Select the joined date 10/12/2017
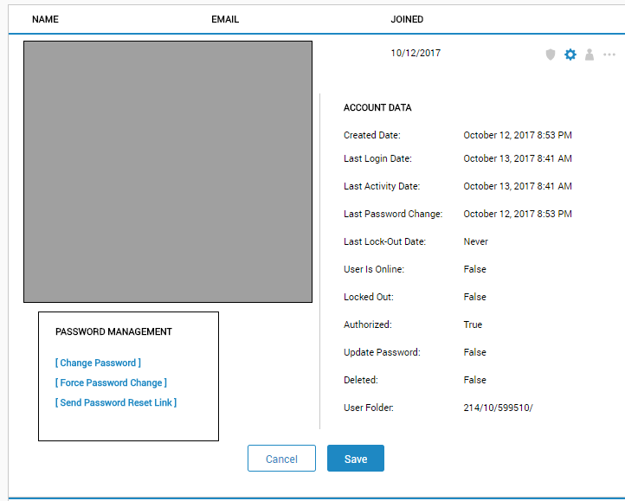 (416, 53)
